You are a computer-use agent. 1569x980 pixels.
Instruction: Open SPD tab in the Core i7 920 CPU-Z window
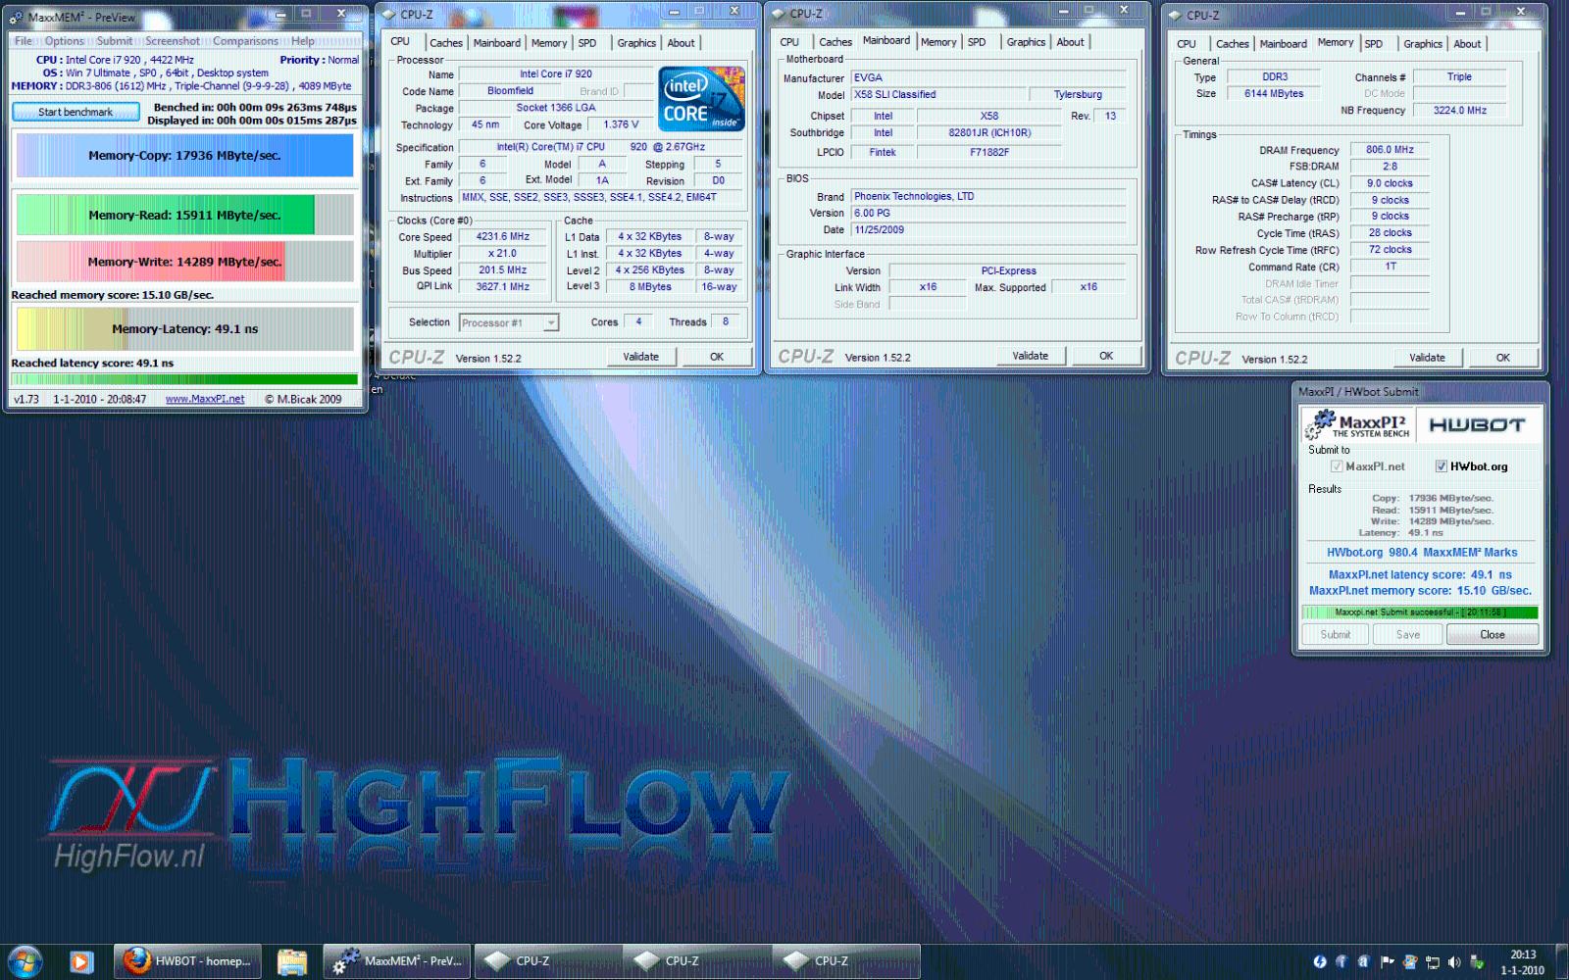(586, 43)
